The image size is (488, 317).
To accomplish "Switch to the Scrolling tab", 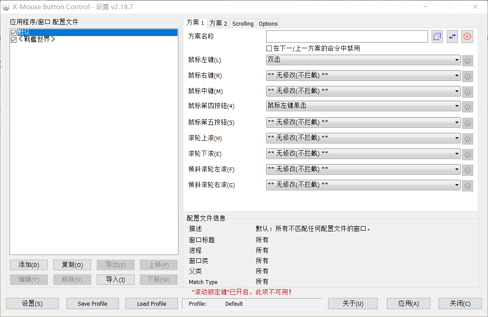I will (x=243, y=23).
